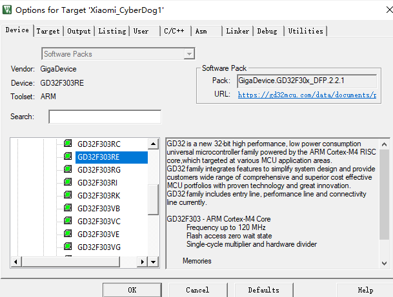Click the chip icon beside GD32F303RK
This screenshot has height=297, width=393.
(68, 195)
